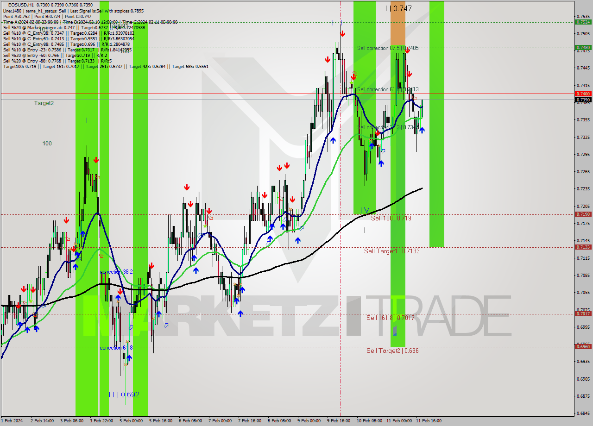
Task: Click the EOSUSD,H1 symbol title
Action: tap(21, 5)
